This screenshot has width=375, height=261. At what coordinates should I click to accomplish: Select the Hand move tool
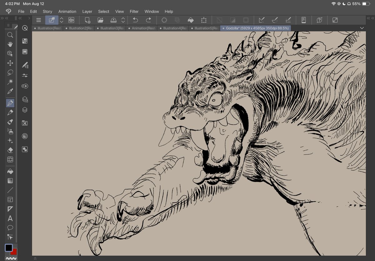[x=10, y=44]
